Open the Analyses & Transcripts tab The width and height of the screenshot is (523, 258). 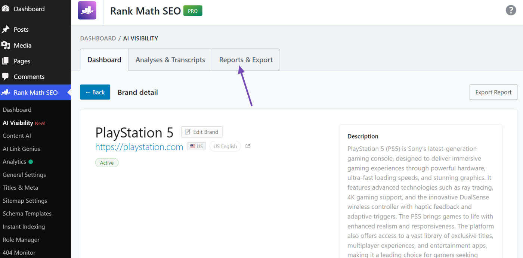(x=170, y=60)
